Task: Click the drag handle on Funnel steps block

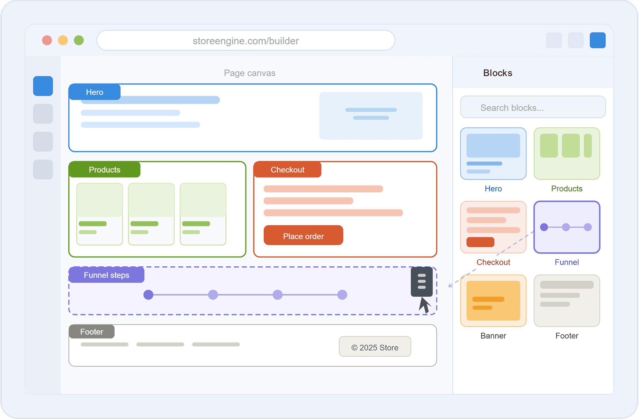Action: 422,282
